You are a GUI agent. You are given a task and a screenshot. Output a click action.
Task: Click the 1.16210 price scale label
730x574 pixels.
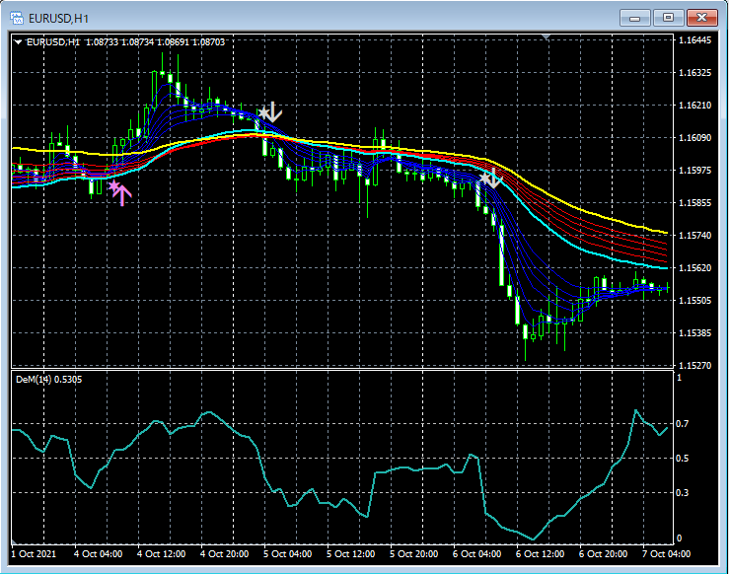(x=695, y=106)
